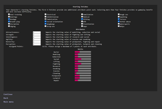Click the 'Attributes' heading

(80, 29)
